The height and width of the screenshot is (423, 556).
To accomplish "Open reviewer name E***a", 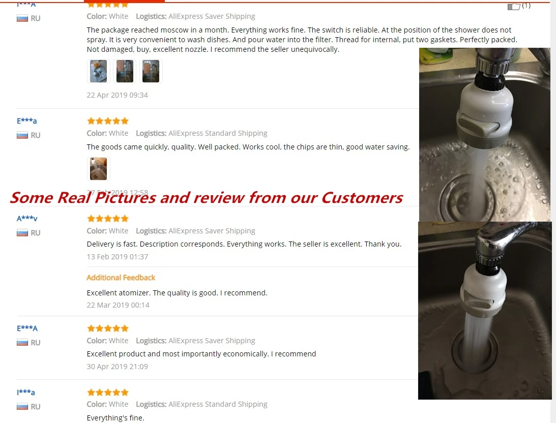I will pyautogui.click(x=26, y=121).
